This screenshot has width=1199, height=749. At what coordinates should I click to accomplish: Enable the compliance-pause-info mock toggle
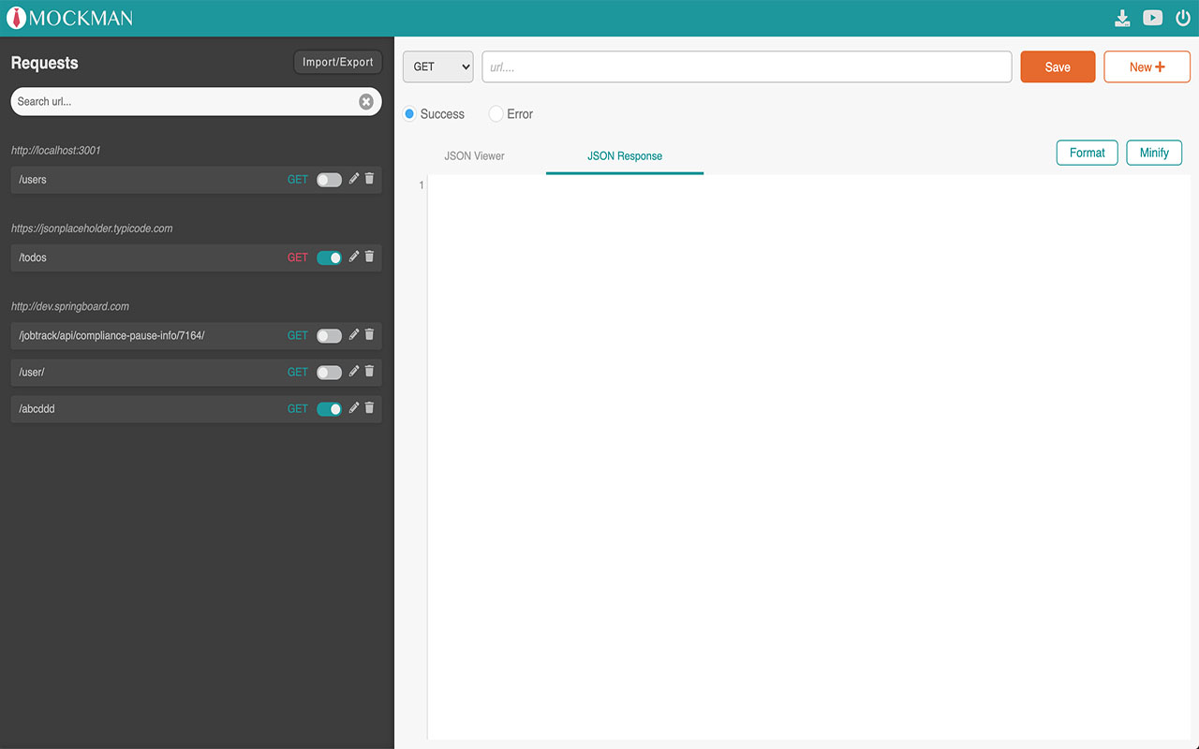[329, 335]
